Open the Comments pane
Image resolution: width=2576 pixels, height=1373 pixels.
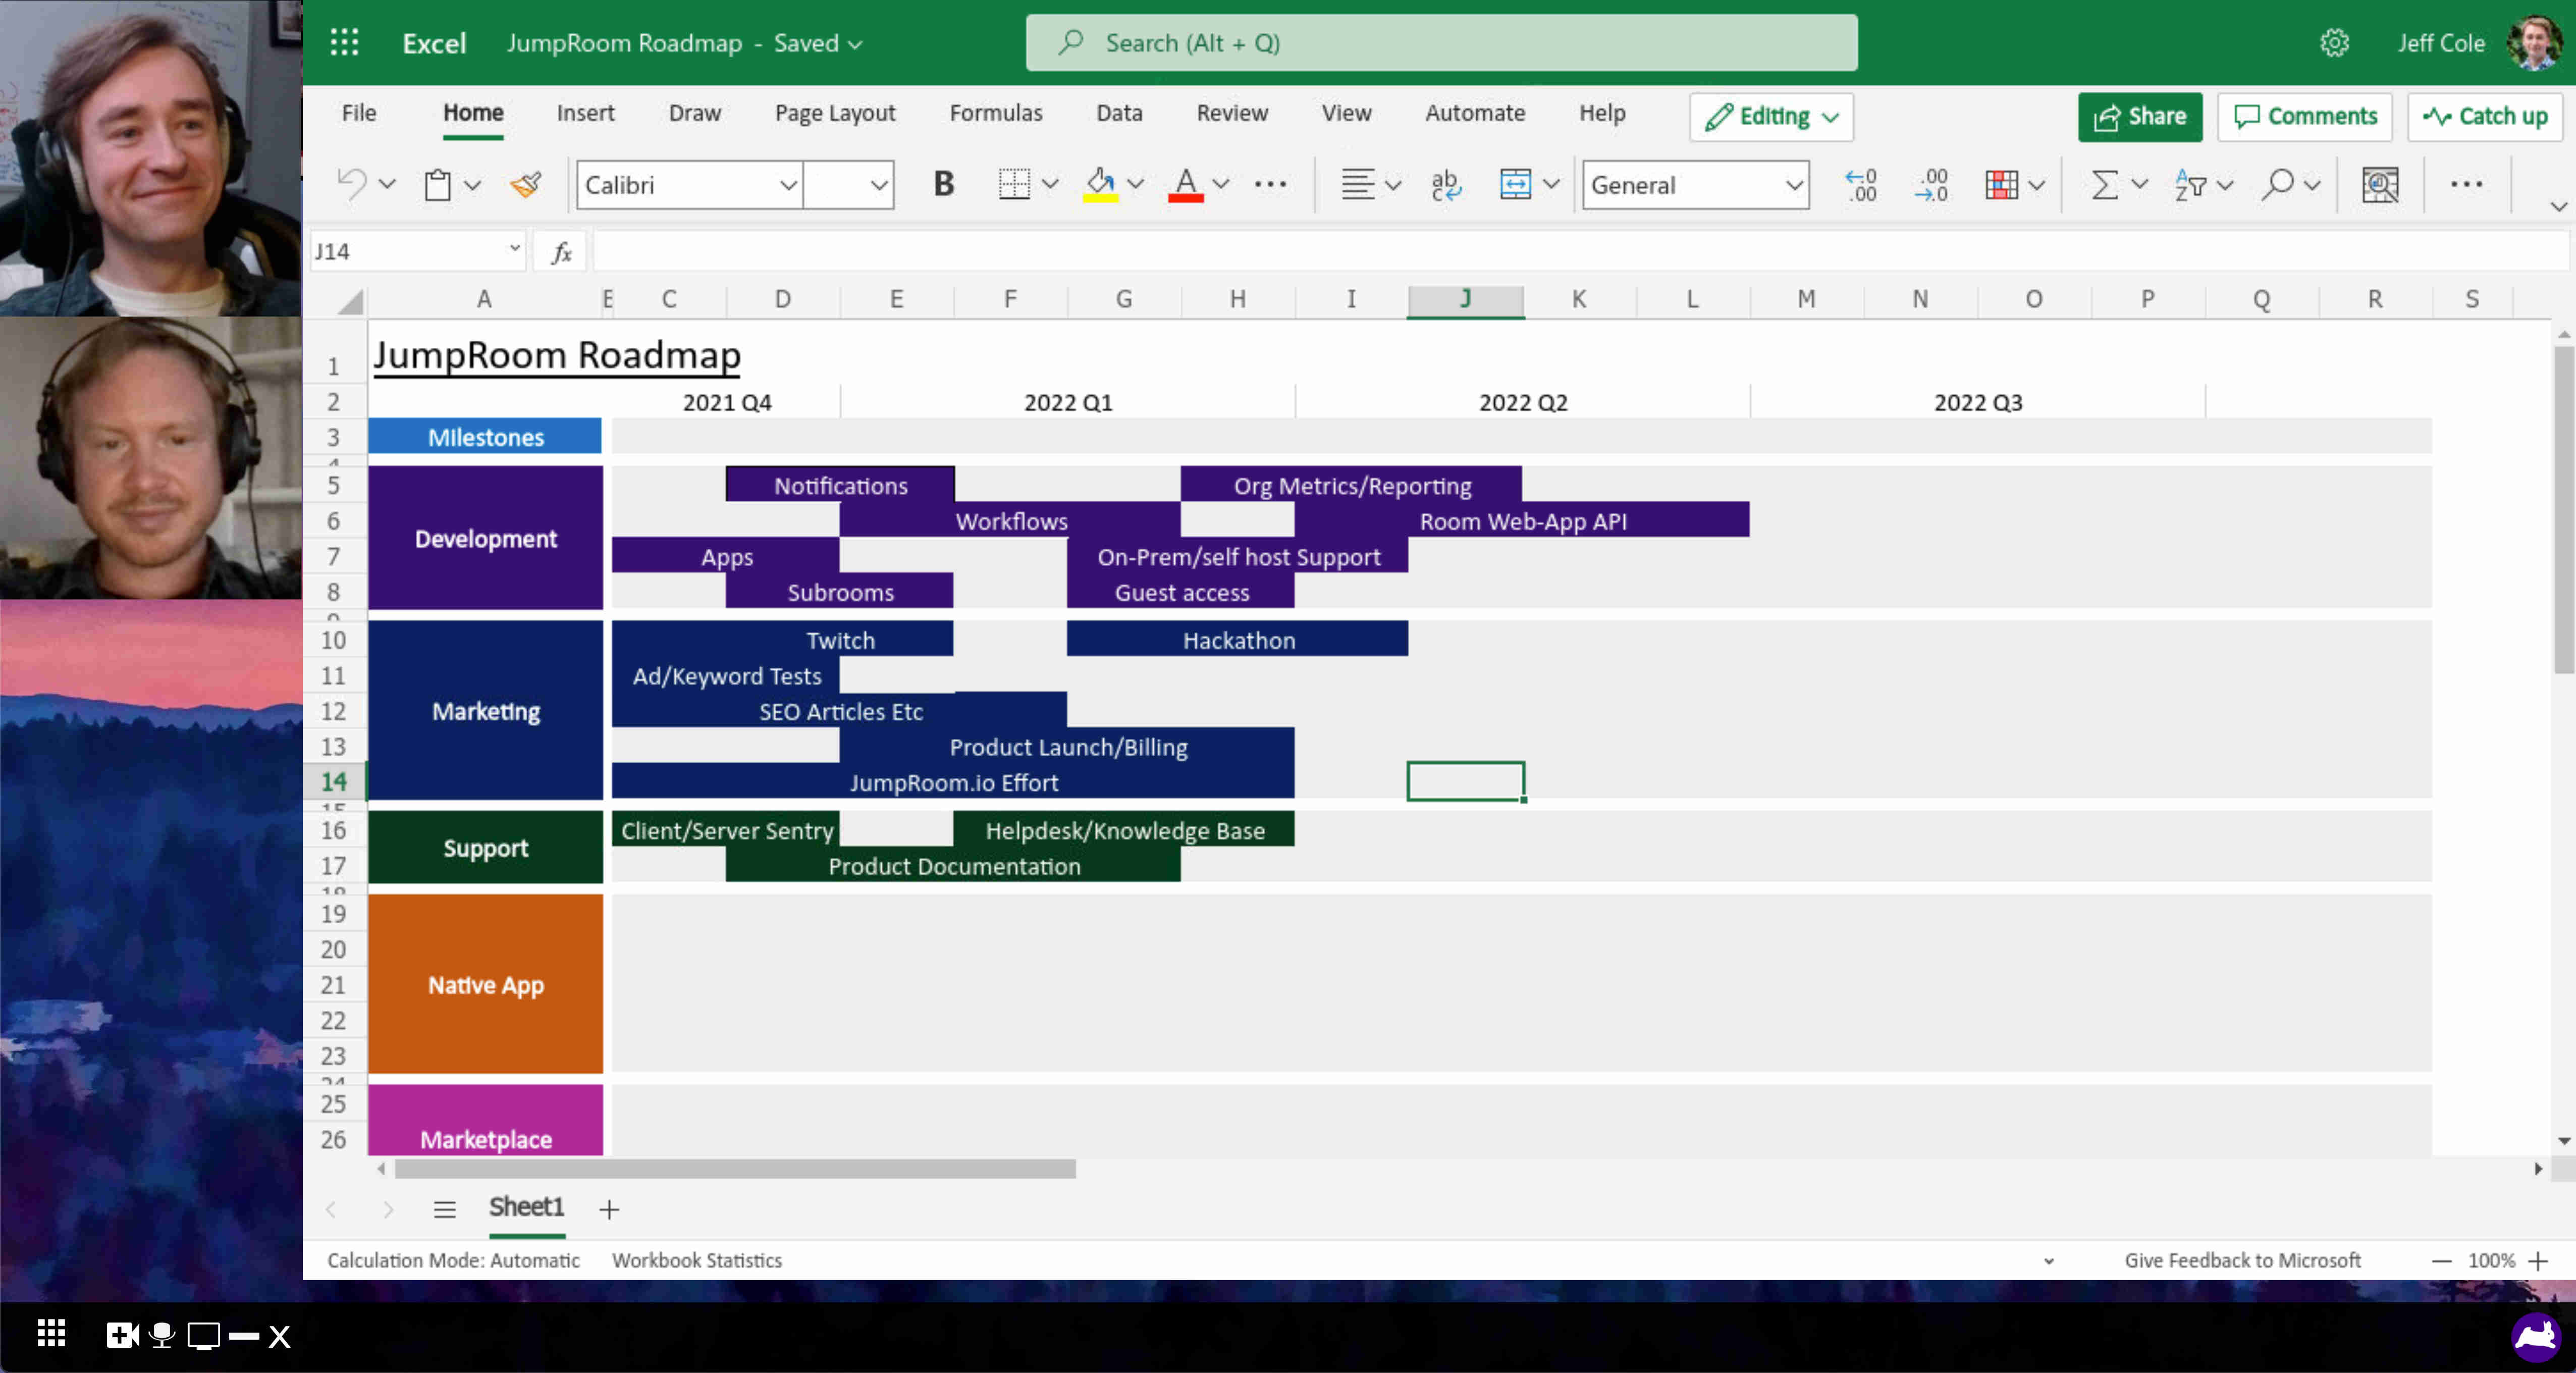click(x=2305, y=117)
